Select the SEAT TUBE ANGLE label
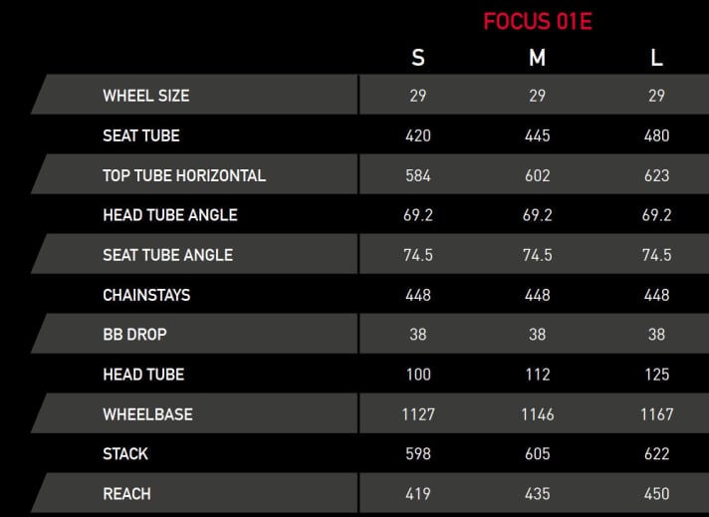 (x=167, y=255)
